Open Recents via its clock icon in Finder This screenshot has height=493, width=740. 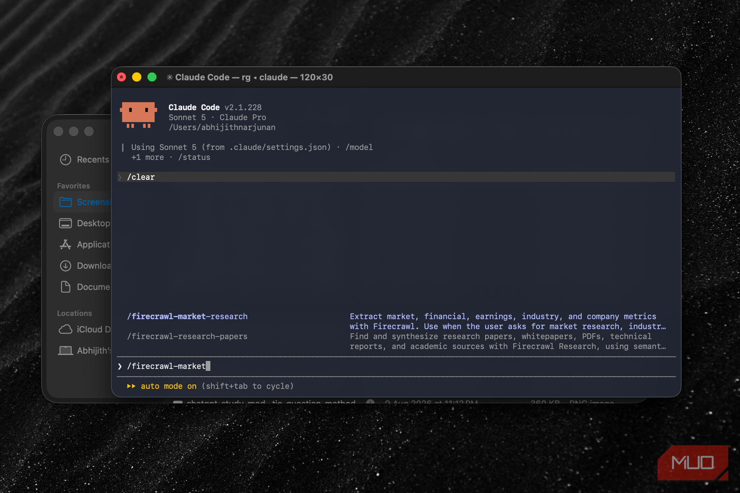coord(66,160)
